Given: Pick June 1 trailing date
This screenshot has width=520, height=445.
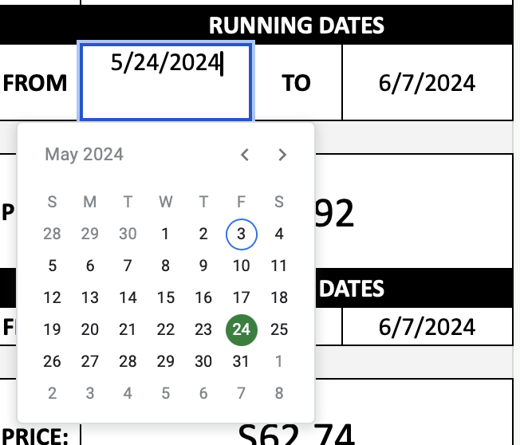Looking at the screenshot, I should tap(279, 361).
